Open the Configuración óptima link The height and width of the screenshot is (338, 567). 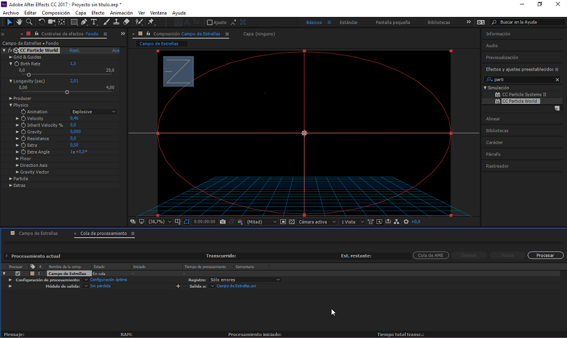point(108,279)
